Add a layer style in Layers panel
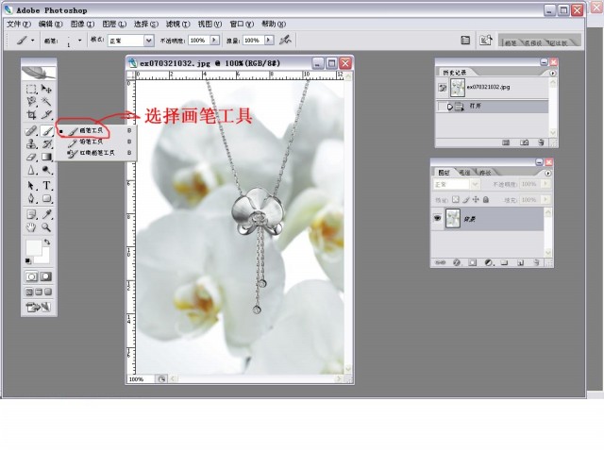Screen dimensions: 604x452 [x=457, y=262]
